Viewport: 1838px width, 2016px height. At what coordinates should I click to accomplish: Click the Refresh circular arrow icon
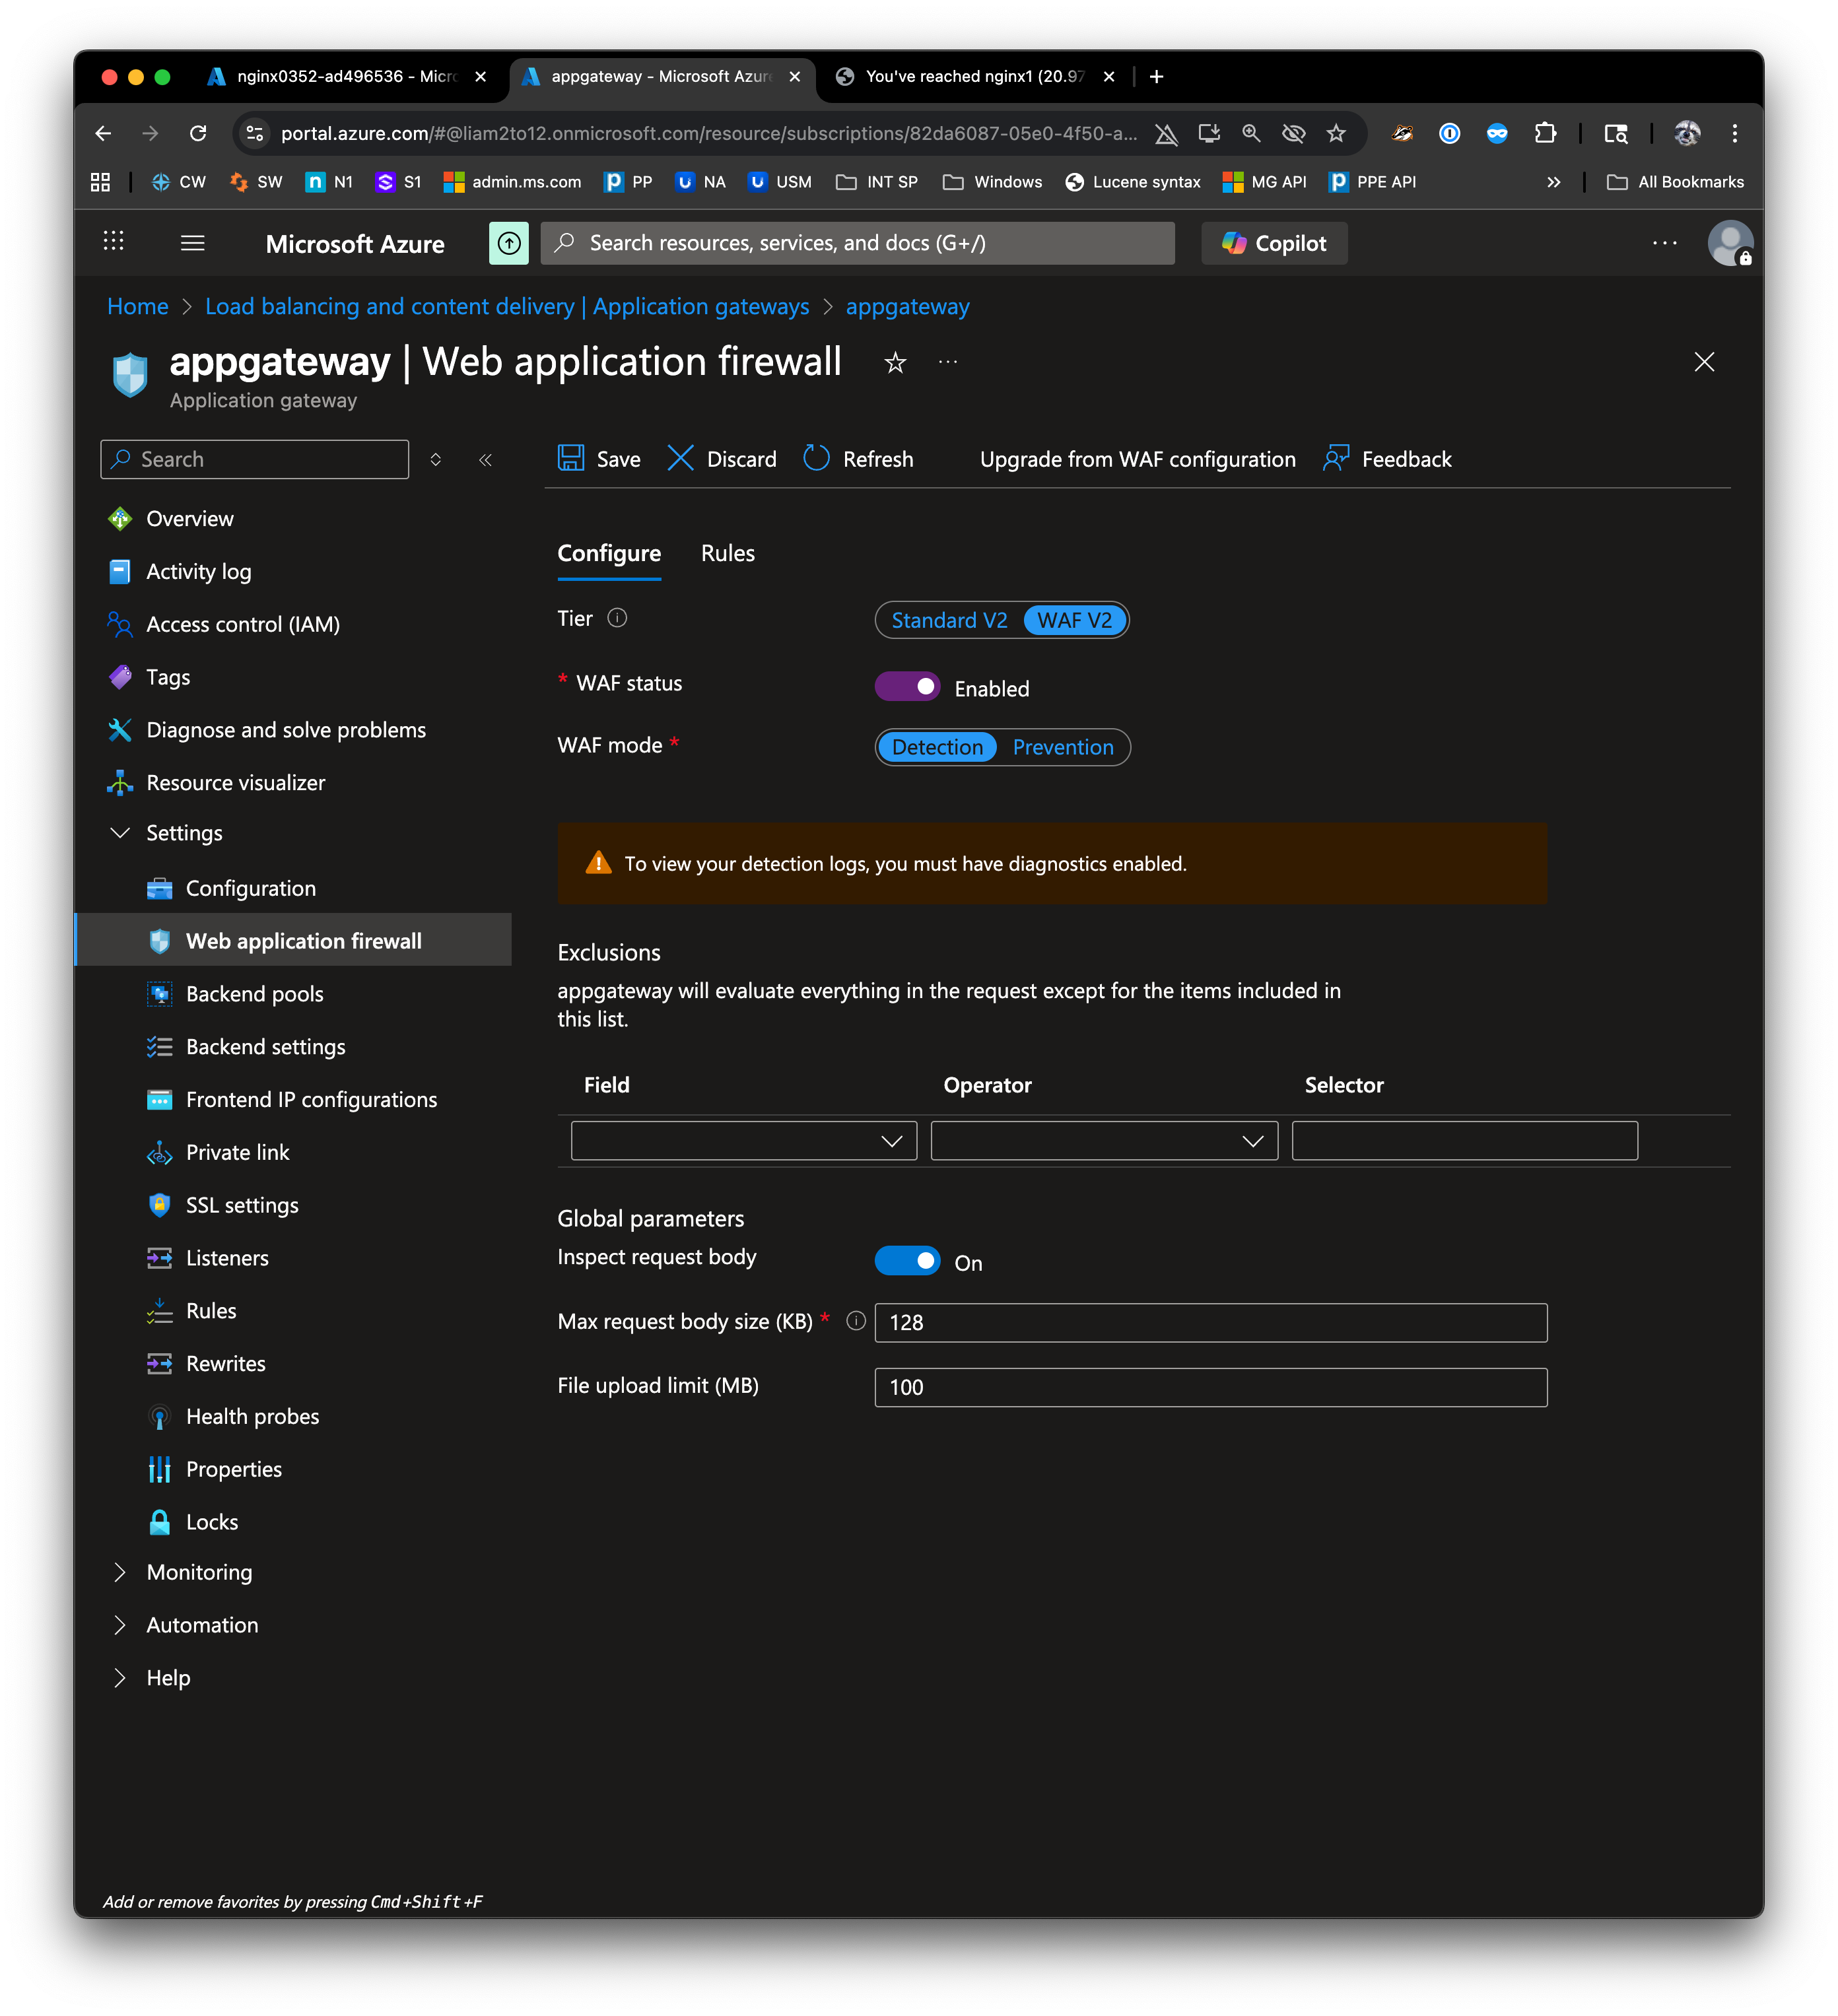[816, 459]
